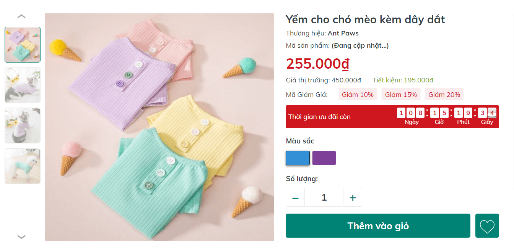This screenshot has width=514, height=251.
Task: Choose the purple color swatch
Action: [324, 158]
